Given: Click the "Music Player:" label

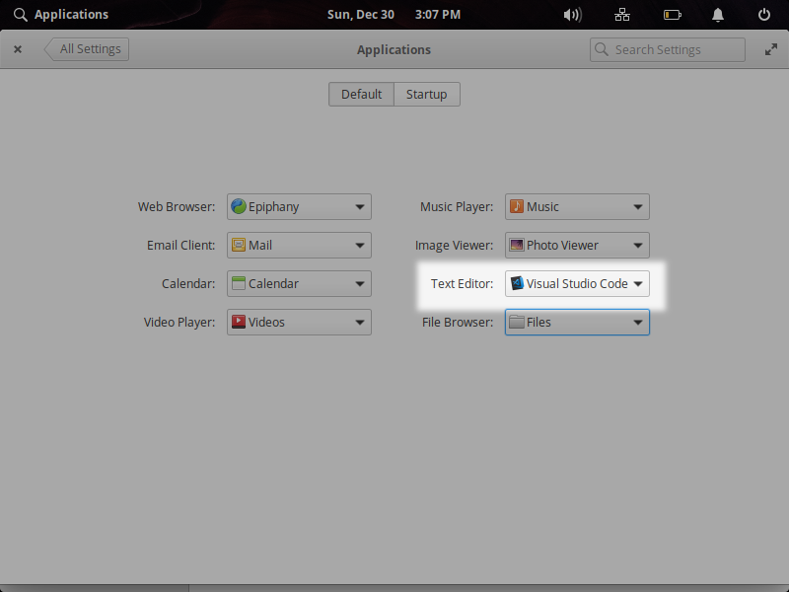Looking at the screenshot, I should tap(457, 207).
